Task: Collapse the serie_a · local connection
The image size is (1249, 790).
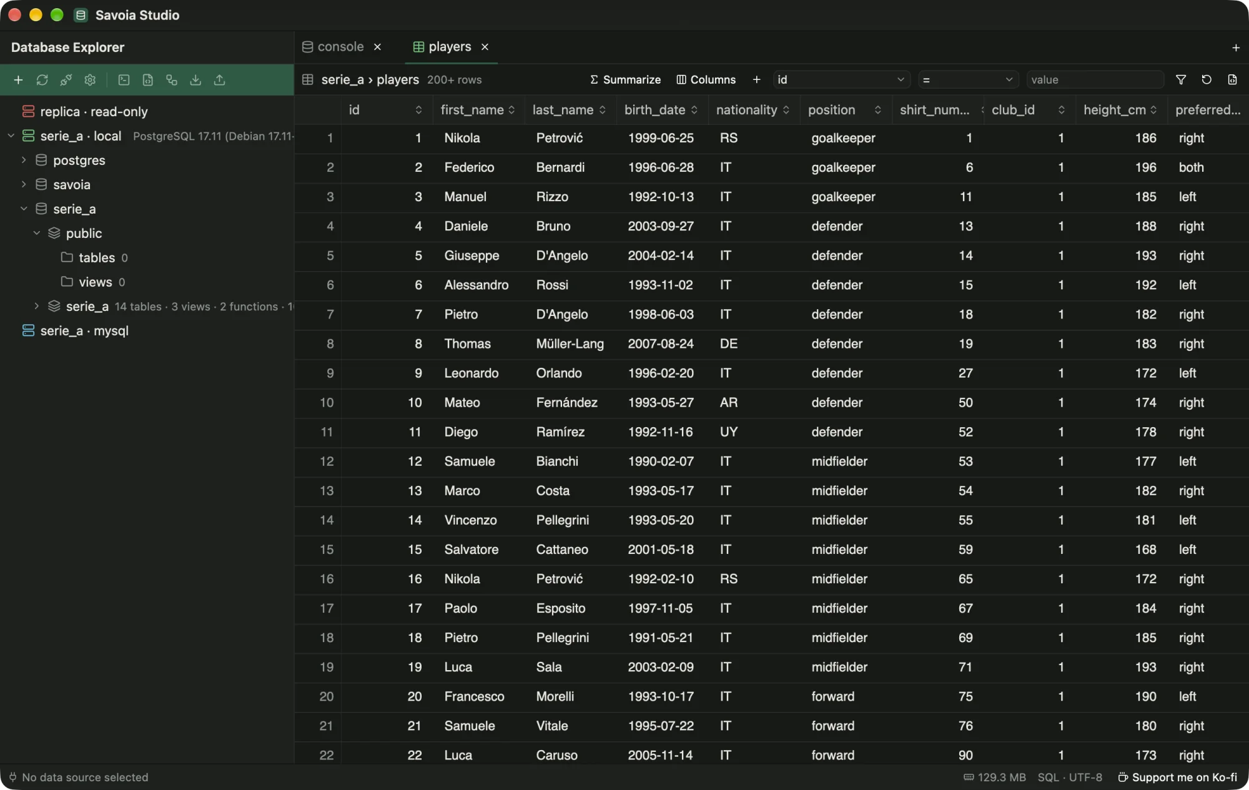Action: (11, 136)
